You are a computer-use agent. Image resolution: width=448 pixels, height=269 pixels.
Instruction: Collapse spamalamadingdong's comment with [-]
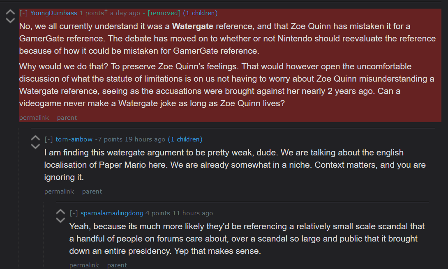pyautogui.click(x=74, y=213)
